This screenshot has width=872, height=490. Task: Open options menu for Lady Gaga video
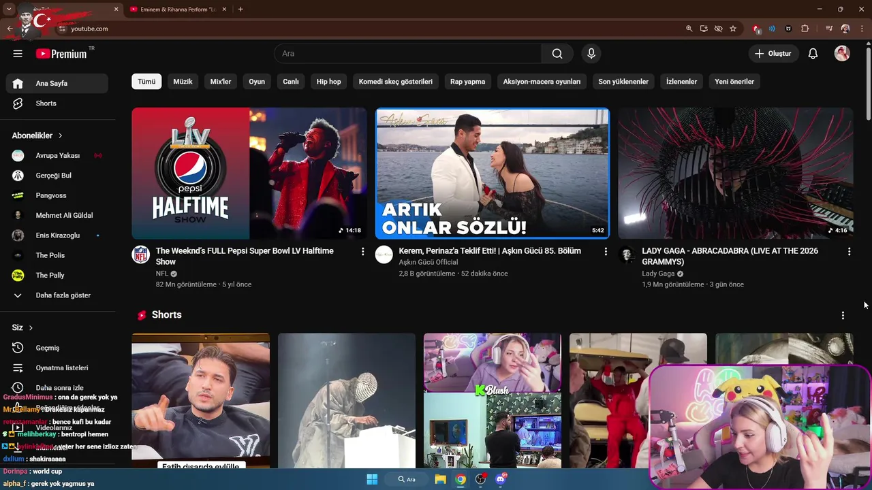click(849, 252)
